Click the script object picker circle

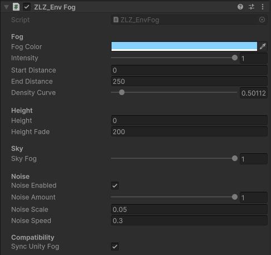tap(262, 20)
